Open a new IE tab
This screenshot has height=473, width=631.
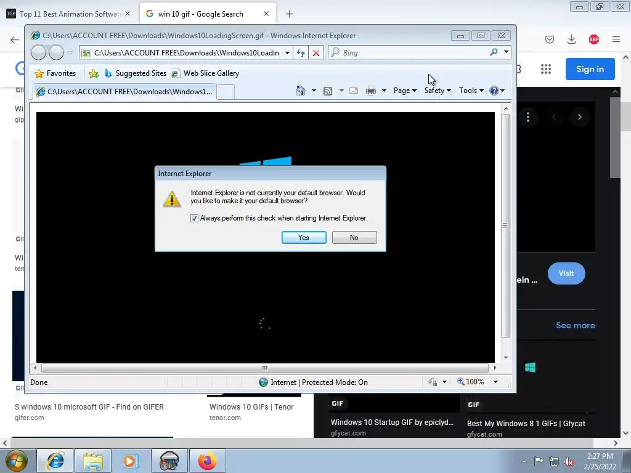pyautogui.click(x=226, y=92)
